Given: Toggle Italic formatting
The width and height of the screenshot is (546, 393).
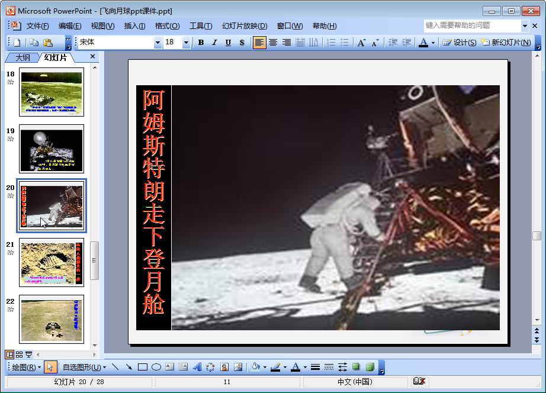Looking at the screenshot, I should pyautogui.click(x=214, y=43).
